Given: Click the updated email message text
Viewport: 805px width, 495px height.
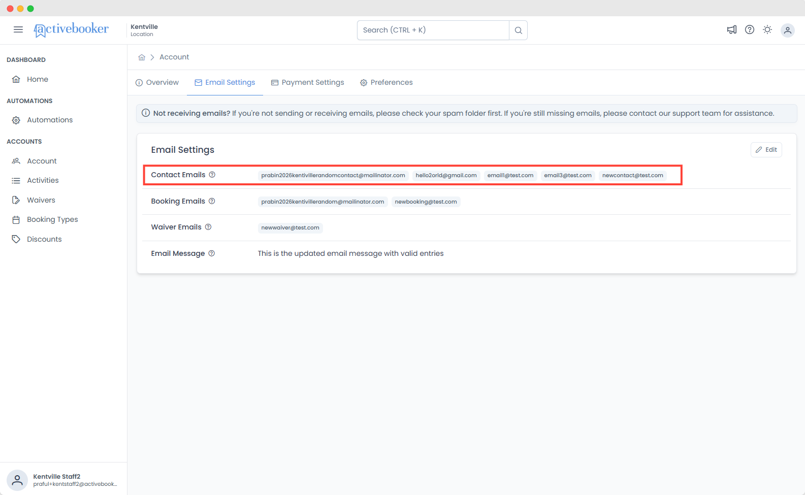Looking at the screenshot, I should coord(350,253).
